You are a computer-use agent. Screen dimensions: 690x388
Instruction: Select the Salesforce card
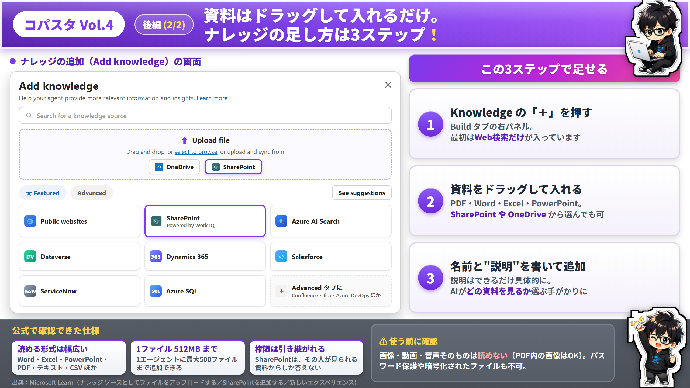click(331, 256)
